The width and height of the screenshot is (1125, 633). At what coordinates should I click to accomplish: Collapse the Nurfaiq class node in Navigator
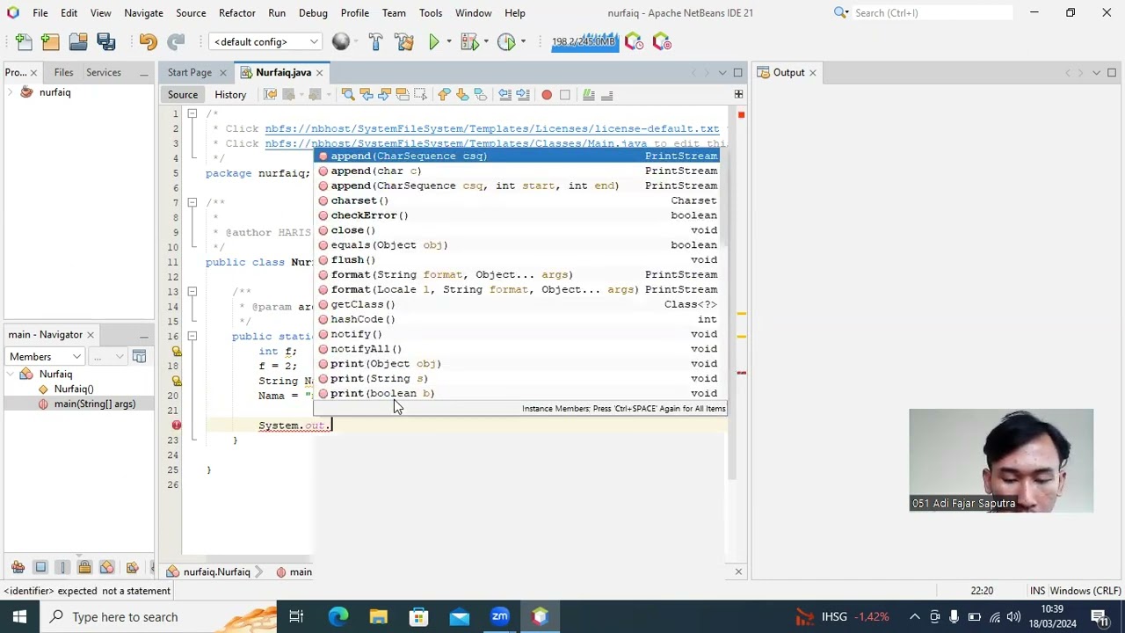pyautogui.click(x=10, y=374)
